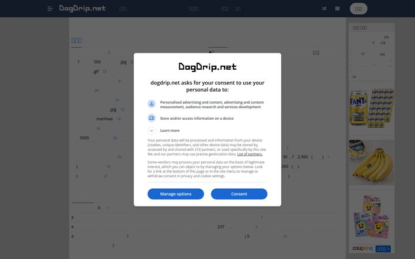Click the shuffle random icon in header
The width and height of the screenshot is (415, 259).
324,9
